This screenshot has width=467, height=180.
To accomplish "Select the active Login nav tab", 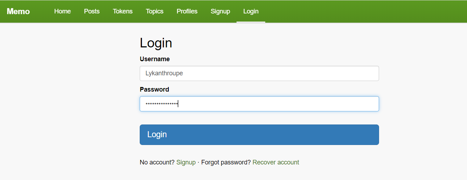I will click(x=251, y=11).
